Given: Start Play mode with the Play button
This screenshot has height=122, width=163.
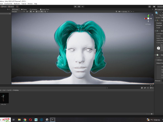Looking at the screenshot, I should tap(75, 7).
